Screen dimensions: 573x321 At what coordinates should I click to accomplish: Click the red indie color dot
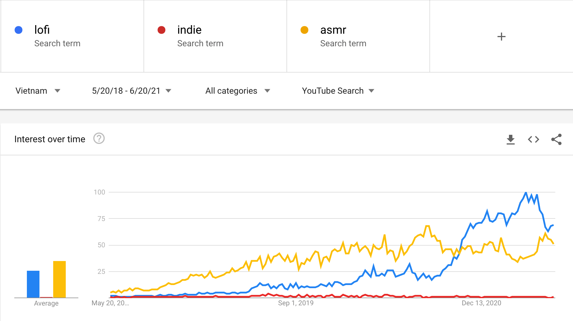pyautogui.click(x=162, y=30)
